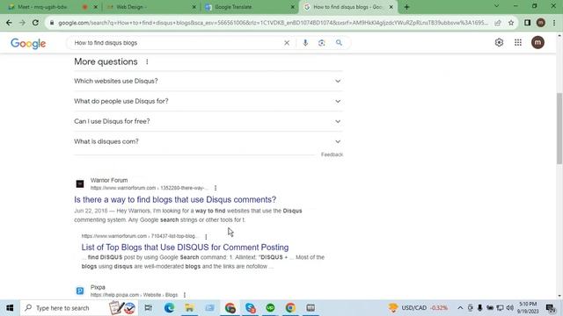Viewport: 563px width, 316px height.
Task: Open the Warrior Forum site name
Action: [109, 180]
